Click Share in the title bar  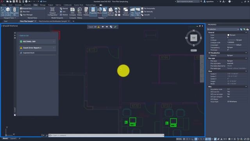[x=43, y=2]
